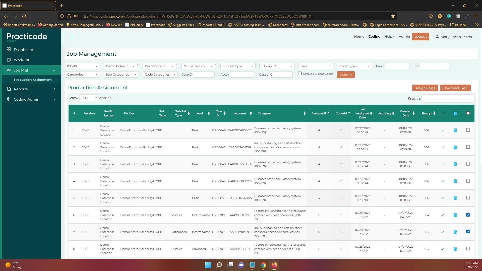The image size is (482, 271).
Task: Click the hamburger menu icon
Action: tap(72, 37)
